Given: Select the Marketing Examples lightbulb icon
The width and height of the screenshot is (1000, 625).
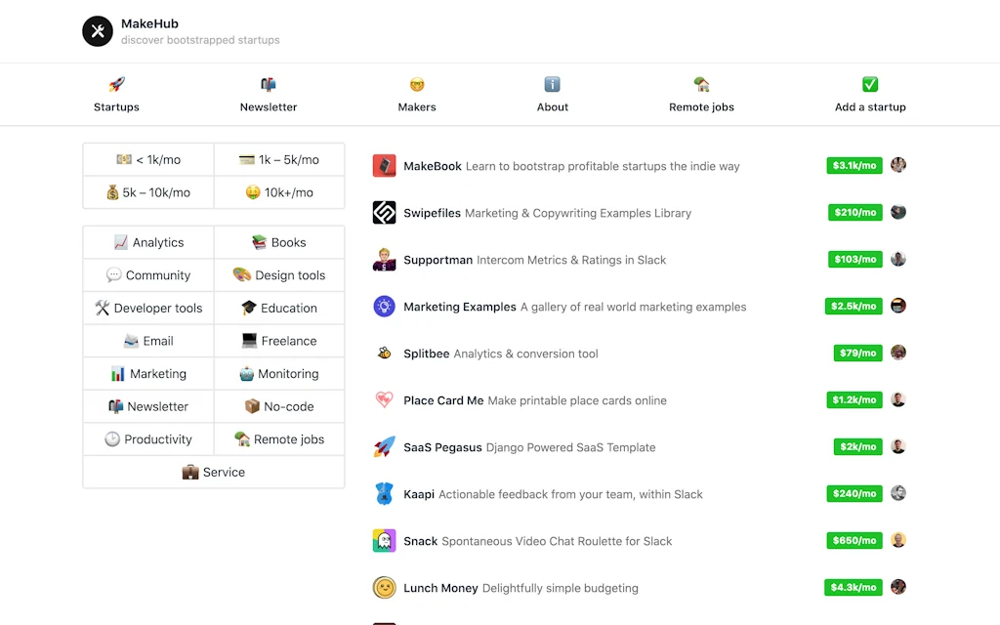Looking at the screenshot, I should coord(384,307).
